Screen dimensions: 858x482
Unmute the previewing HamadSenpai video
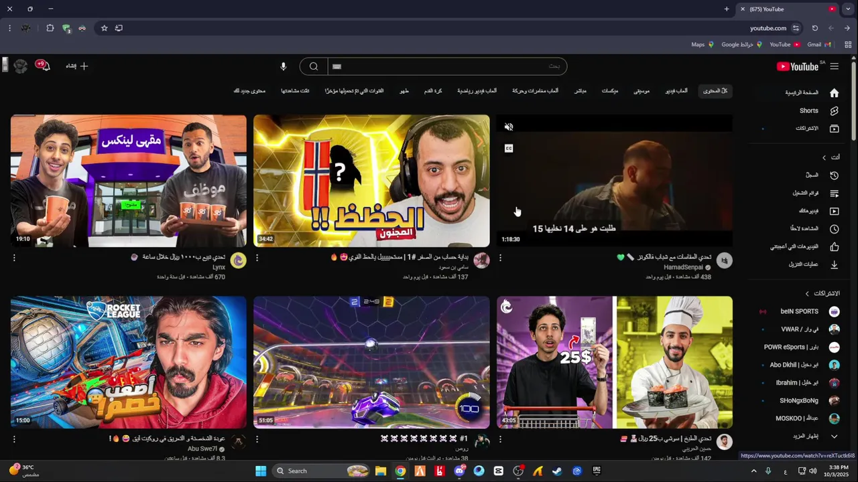click(x=509, y=127)
